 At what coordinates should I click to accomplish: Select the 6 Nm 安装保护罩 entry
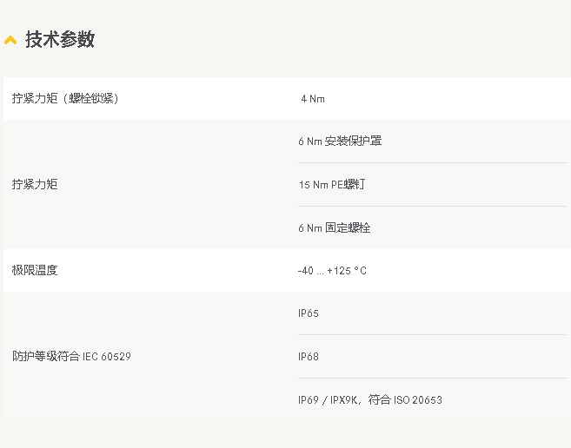pyautogui.click(x=340, y=141)
